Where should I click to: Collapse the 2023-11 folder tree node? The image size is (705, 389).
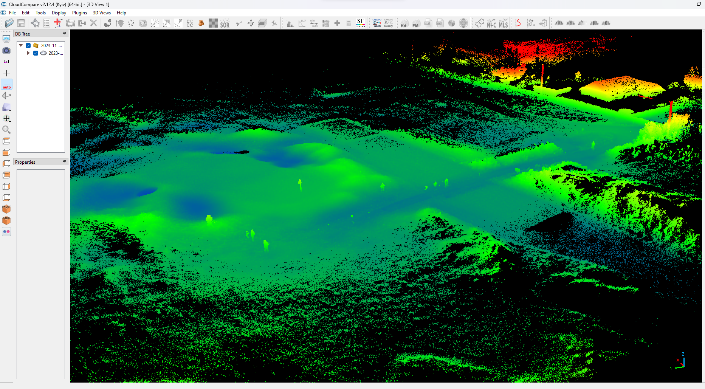(x=21, y=45)
